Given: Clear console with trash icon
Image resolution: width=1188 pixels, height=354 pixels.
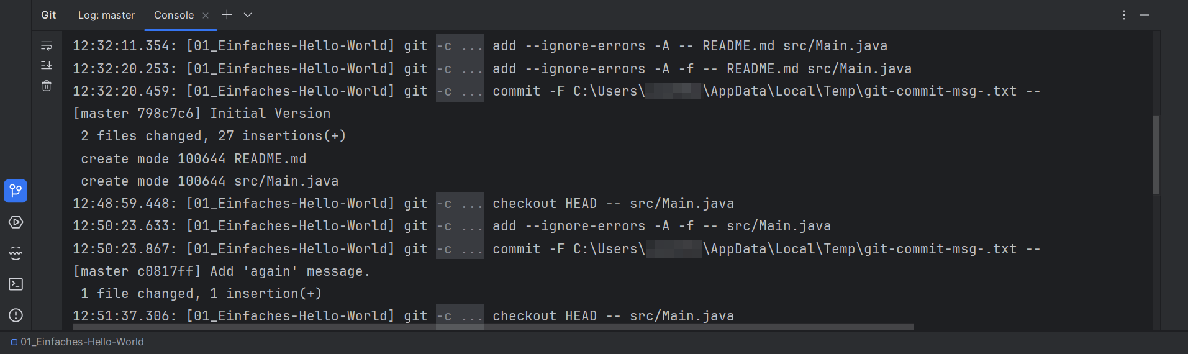Looking at the screenshot, I should coord(47,86).
